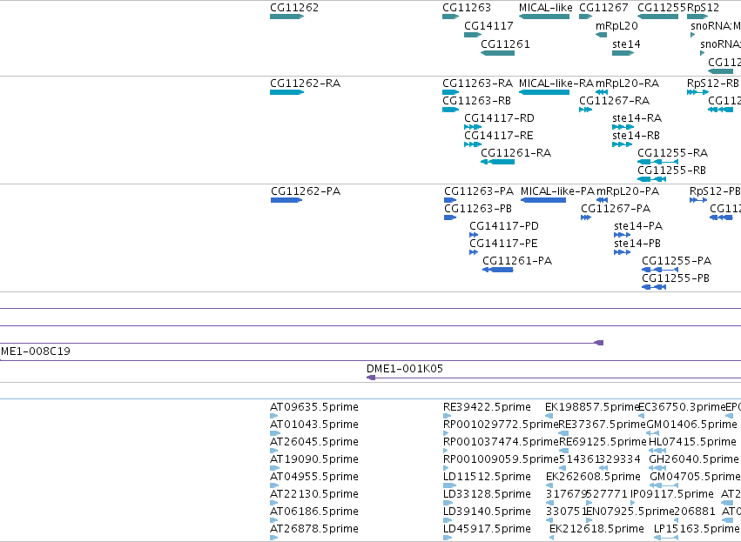Click the CG11255-RA transcript label
741x542 pixels.
tap(672, 153)
